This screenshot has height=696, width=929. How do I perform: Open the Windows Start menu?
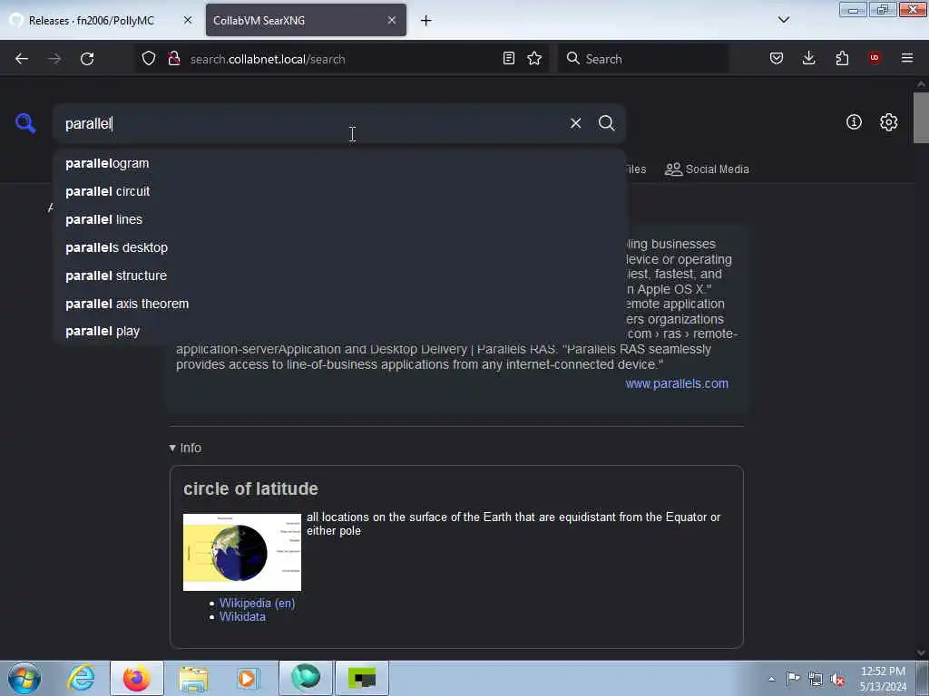[24, 678]
